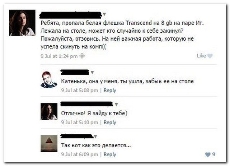Expand the dropdown arrow next to the post author's name

tap(104, 14)
